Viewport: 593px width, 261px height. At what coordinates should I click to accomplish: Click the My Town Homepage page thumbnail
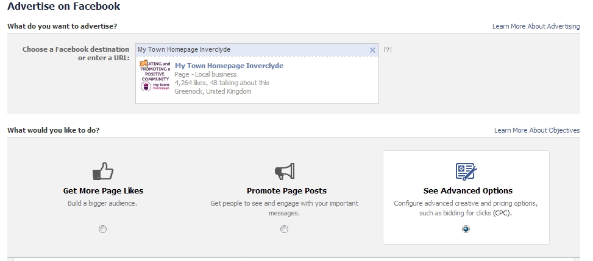click(155, 76)
